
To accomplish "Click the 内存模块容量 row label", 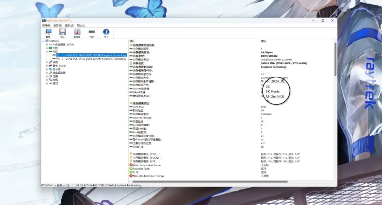I will 141,52.
